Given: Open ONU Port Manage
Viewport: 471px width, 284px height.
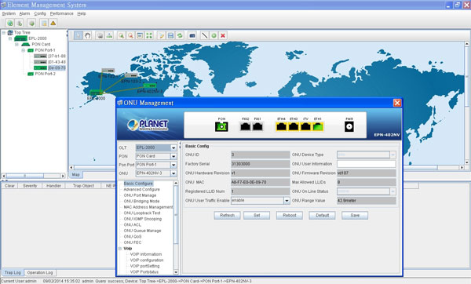Looking at the screenshot, I should 140,195.
